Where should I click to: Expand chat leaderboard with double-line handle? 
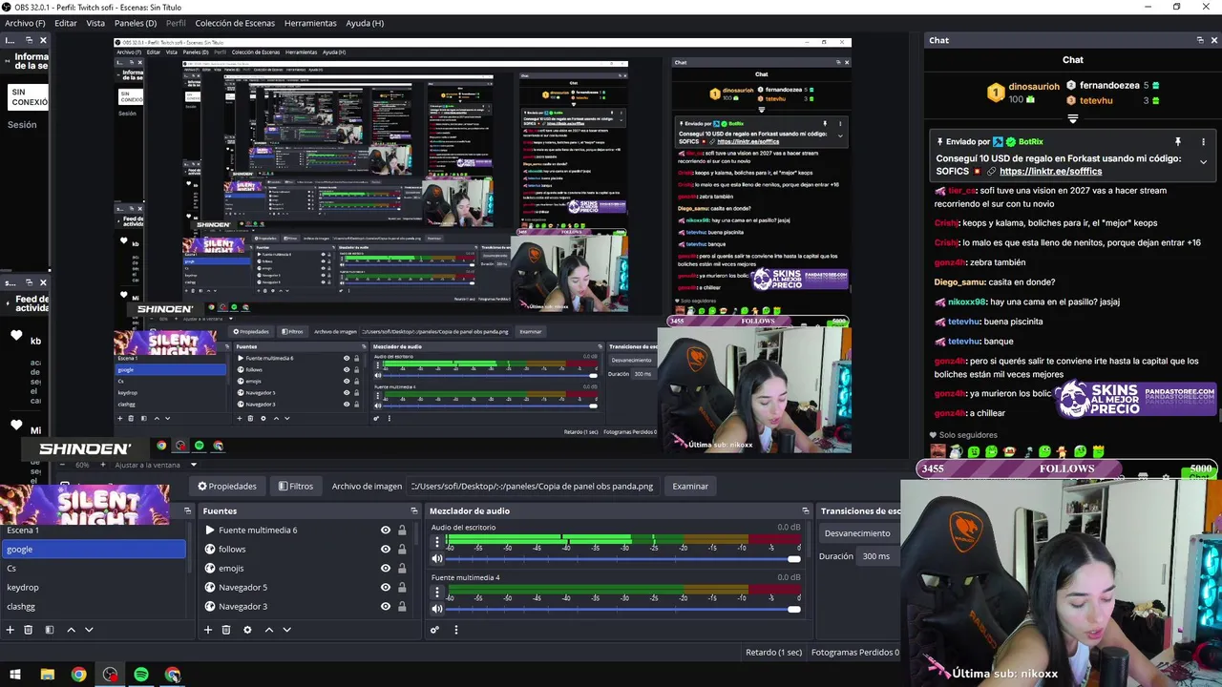[1073, 119]
